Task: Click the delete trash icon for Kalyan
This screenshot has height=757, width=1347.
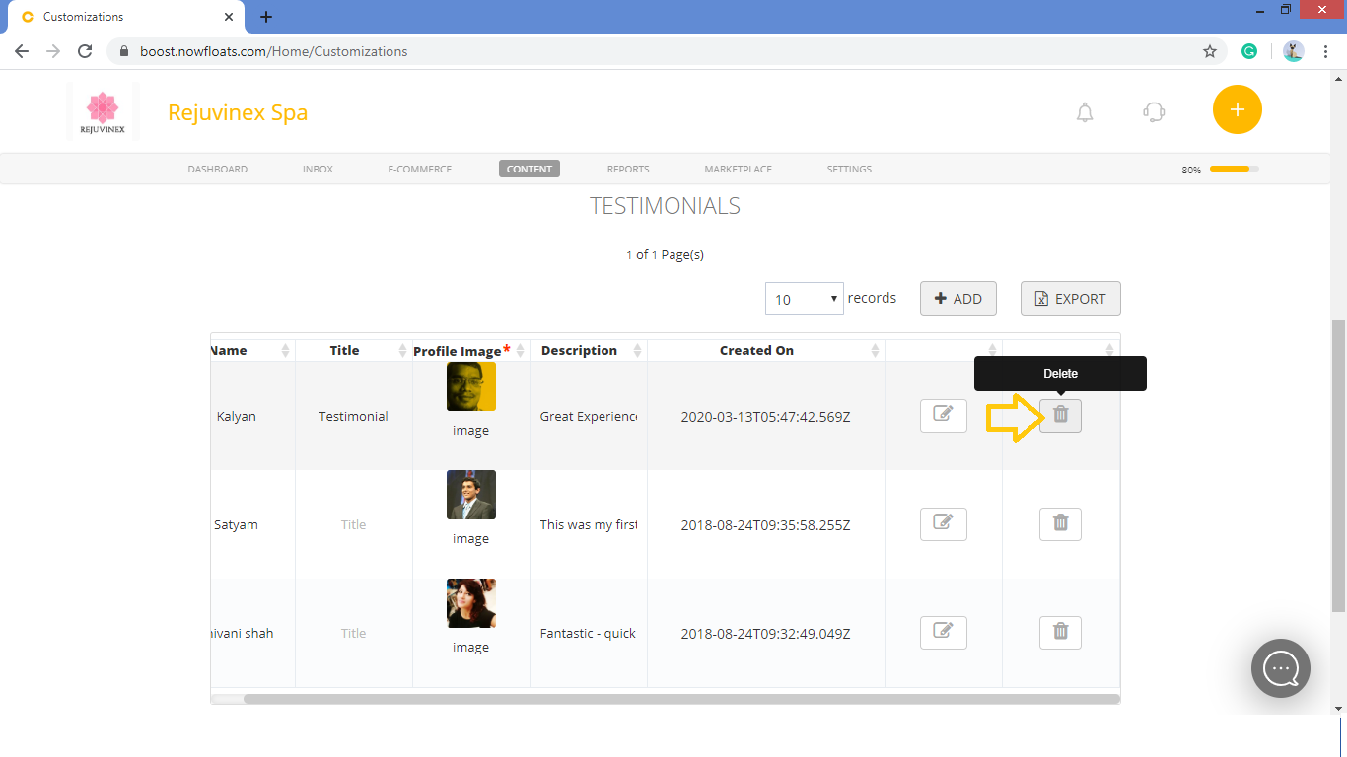Action: 1060,416
